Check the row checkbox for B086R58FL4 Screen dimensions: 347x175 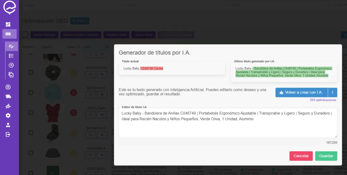coord(31,153)
